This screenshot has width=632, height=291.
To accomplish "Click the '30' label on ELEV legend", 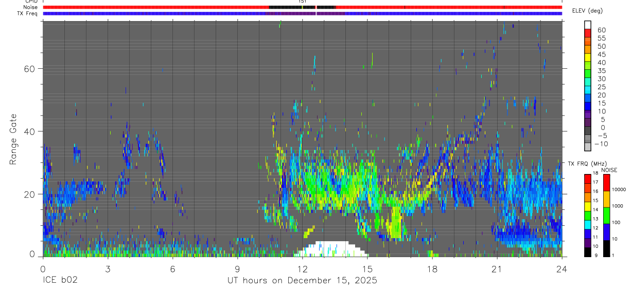I will point(602,79).
